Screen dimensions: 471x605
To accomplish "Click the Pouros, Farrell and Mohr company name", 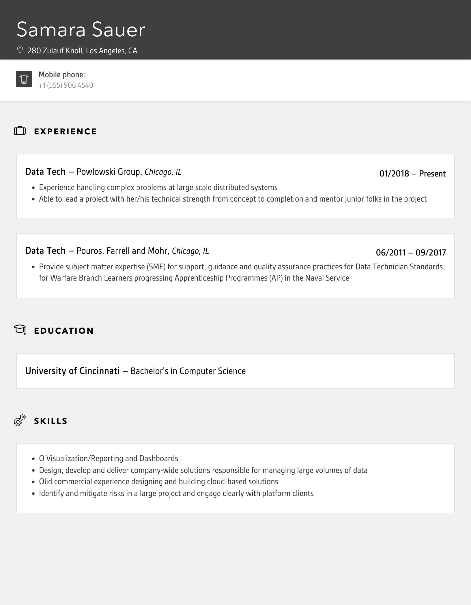I will [122, 251].
